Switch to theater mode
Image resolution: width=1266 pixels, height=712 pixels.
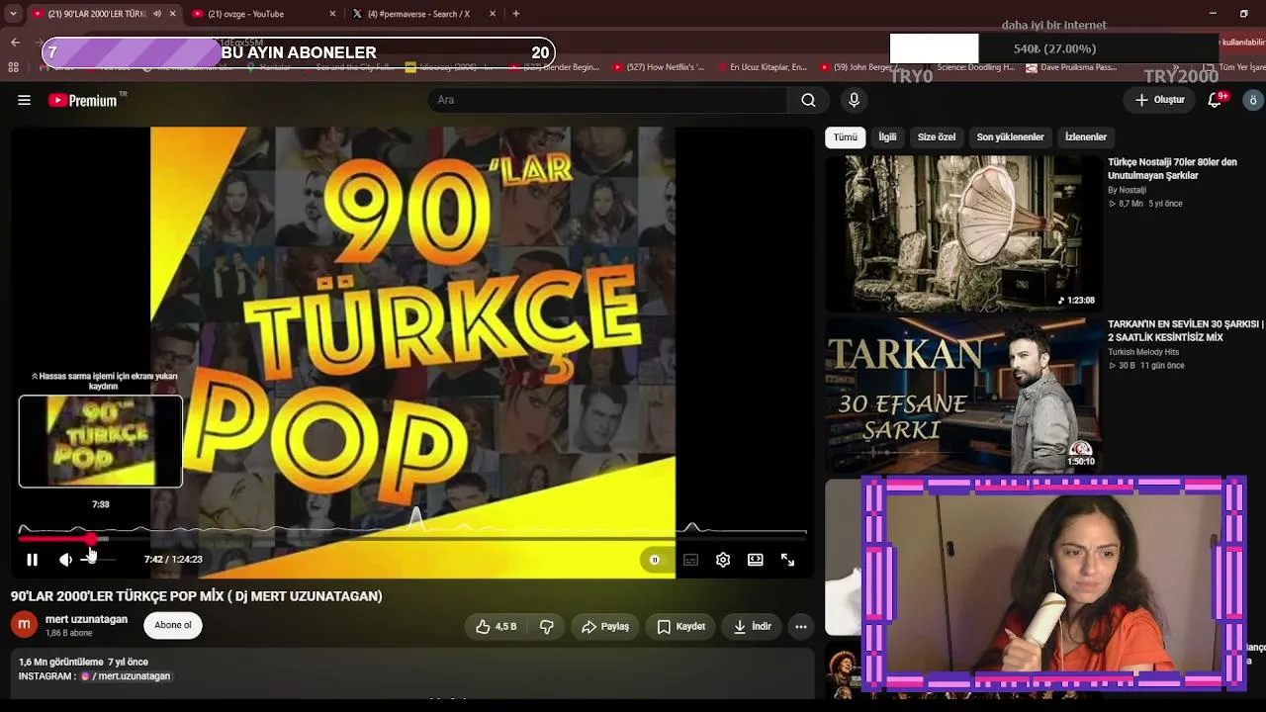756,560
